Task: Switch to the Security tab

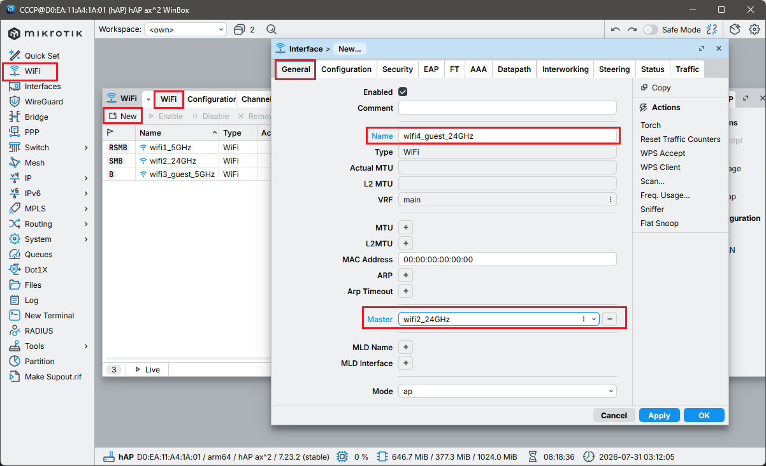Action: 398,69
